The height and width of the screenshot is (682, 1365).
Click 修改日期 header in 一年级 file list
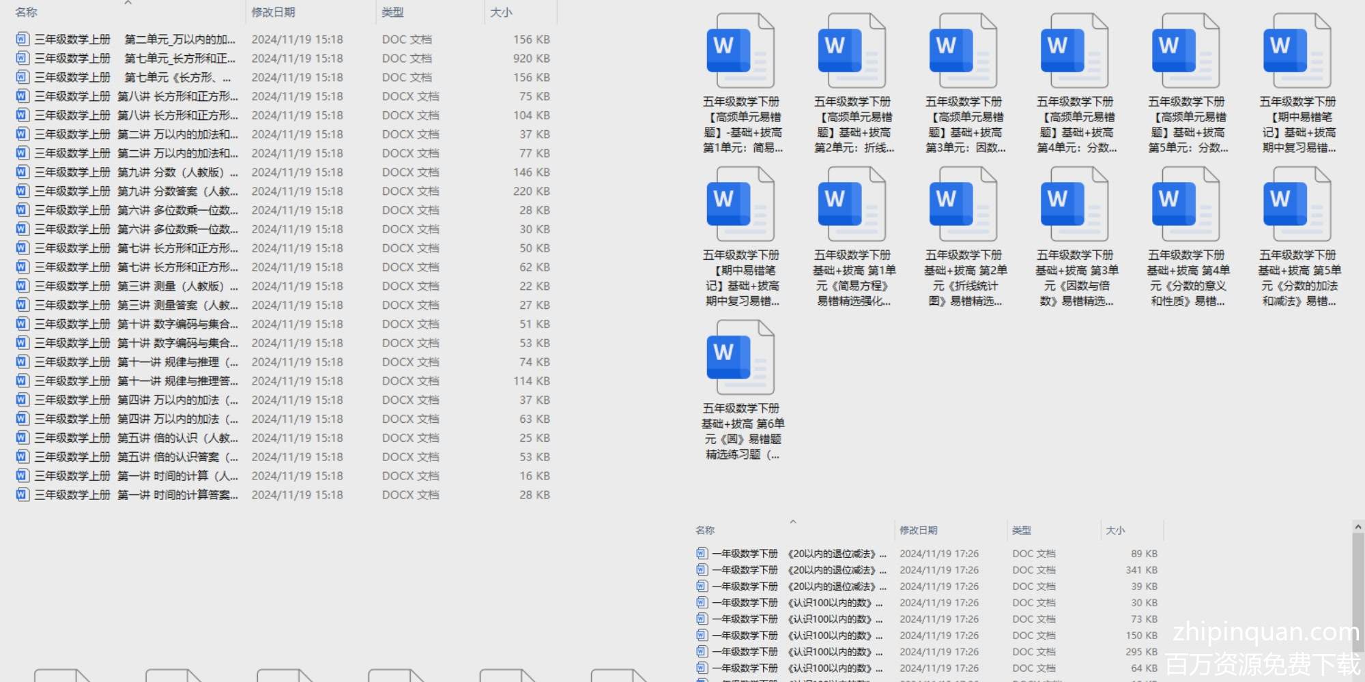[918, 530]
